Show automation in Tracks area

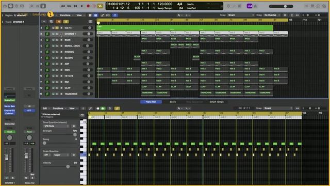coord(102,15)
